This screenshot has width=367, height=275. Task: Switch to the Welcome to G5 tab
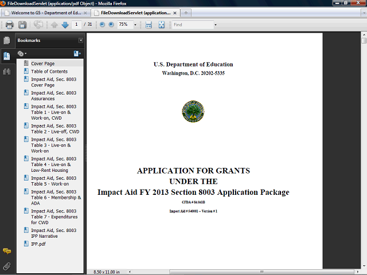[x=45, y=13]
